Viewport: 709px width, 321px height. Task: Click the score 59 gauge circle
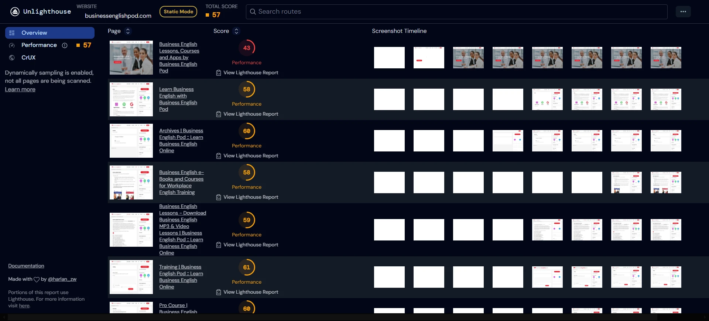pos(247,220)
